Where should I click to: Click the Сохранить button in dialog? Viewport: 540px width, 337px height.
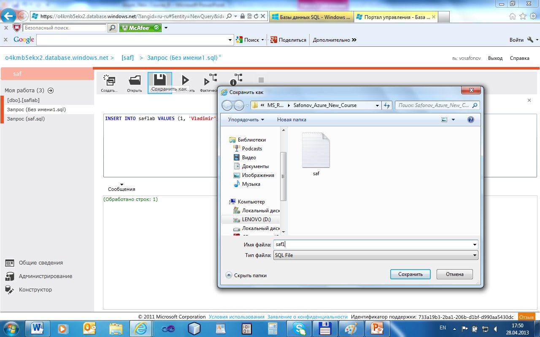pos(410,274)
